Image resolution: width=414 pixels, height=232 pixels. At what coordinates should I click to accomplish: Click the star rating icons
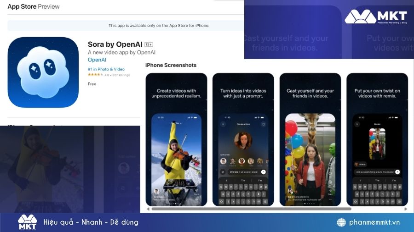pyautogui.click(x=95, y=75)
